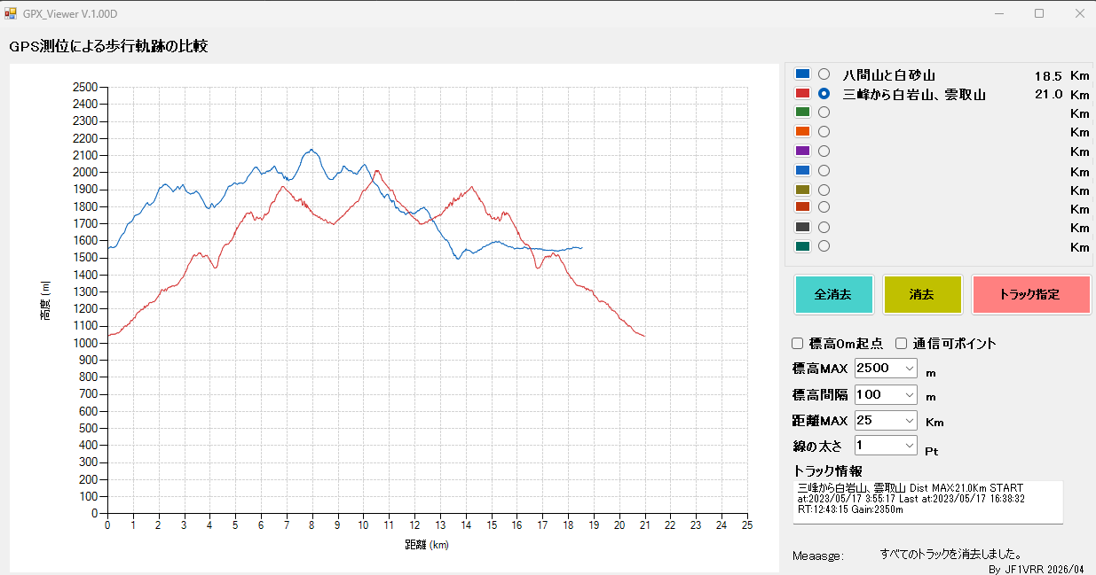Select radio button of third empty track
Screen dimensions: 1096x575
(824, 151)
